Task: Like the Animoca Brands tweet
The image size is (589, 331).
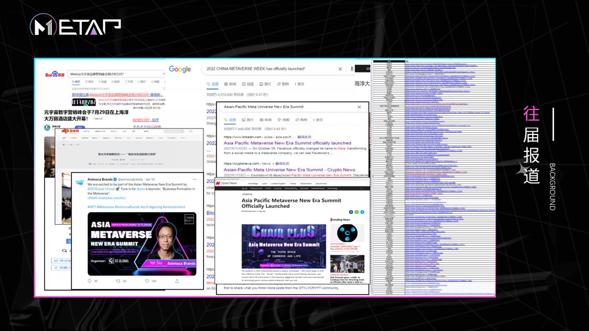Action: (147, 281)
